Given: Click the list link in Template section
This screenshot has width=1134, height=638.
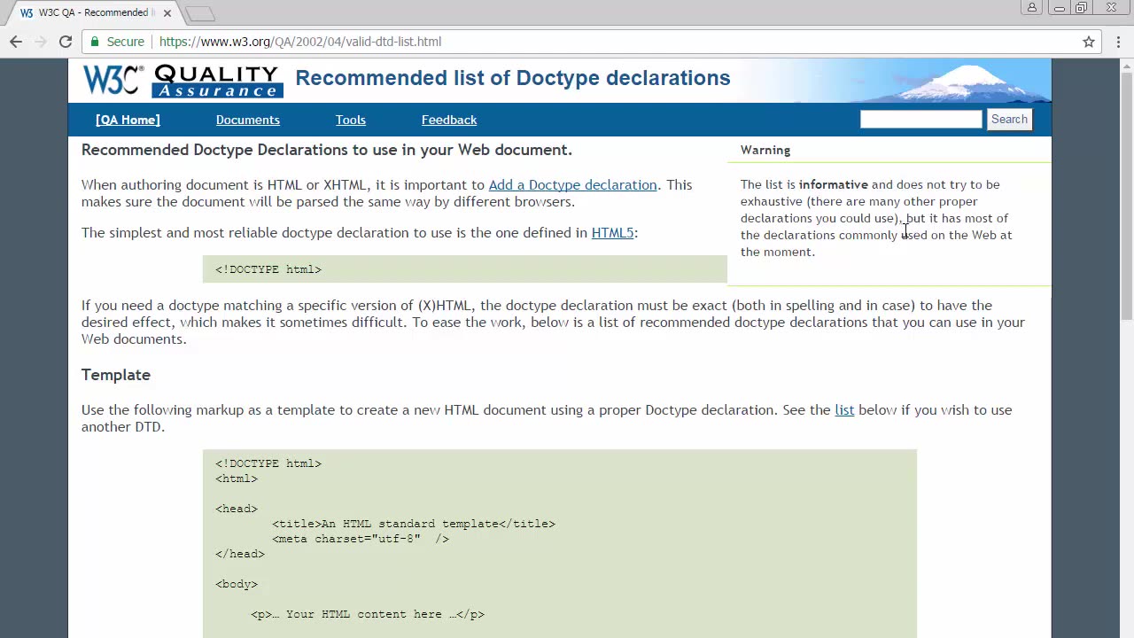Looking at the screenshot, I should click(x=844, y=410).
